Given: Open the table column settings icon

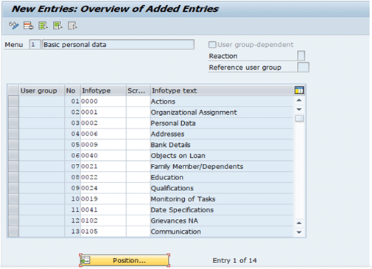Looking at the screenshot, I should tap(299, 90).
